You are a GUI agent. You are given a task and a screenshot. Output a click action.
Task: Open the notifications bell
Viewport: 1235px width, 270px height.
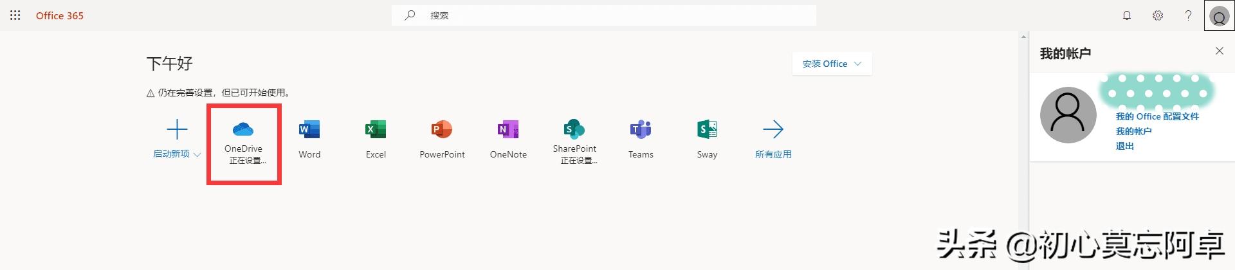pyautogui.click(x=1127, y=15)
